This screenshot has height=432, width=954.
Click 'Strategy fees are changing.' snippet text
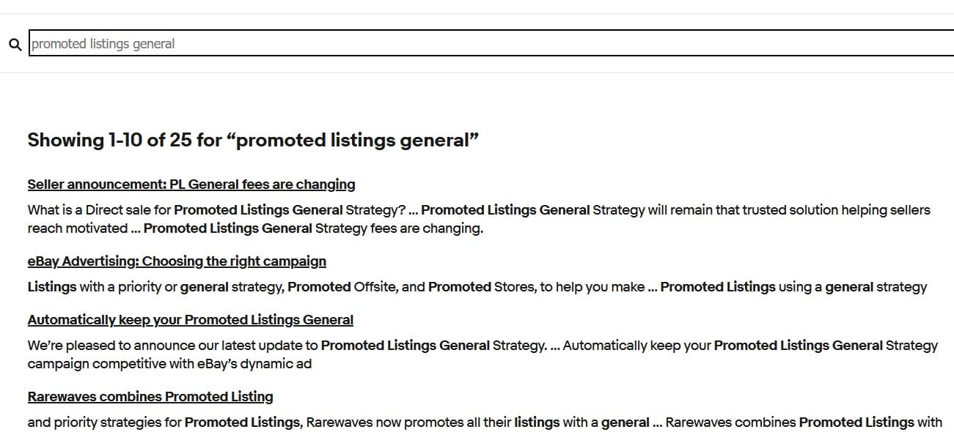400,228
